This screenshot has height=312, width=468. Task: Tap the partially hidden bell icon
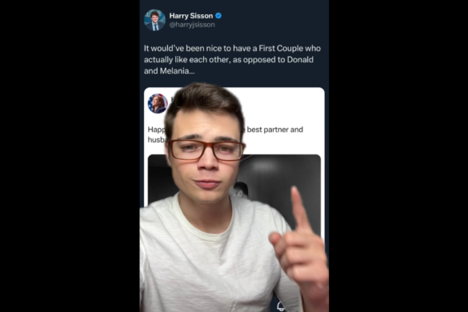pos(280,307)
